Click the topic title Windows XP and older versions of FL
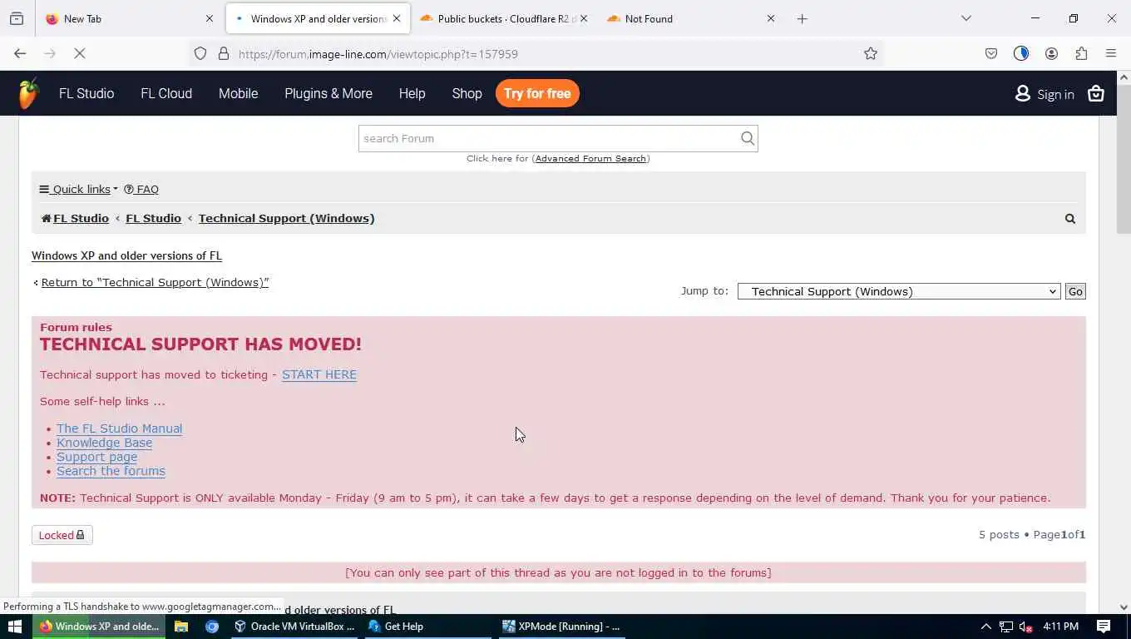 [126, 255]
